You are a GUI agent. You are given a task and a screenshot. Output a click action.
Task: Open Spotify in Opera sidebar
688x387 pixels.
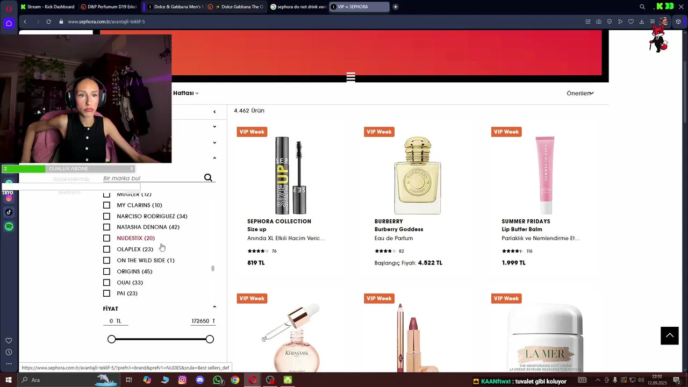[9, 227]
